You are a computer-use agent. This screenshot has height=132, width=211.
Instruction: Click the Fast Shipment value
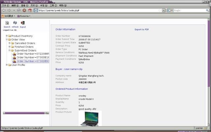click(86, 56)
